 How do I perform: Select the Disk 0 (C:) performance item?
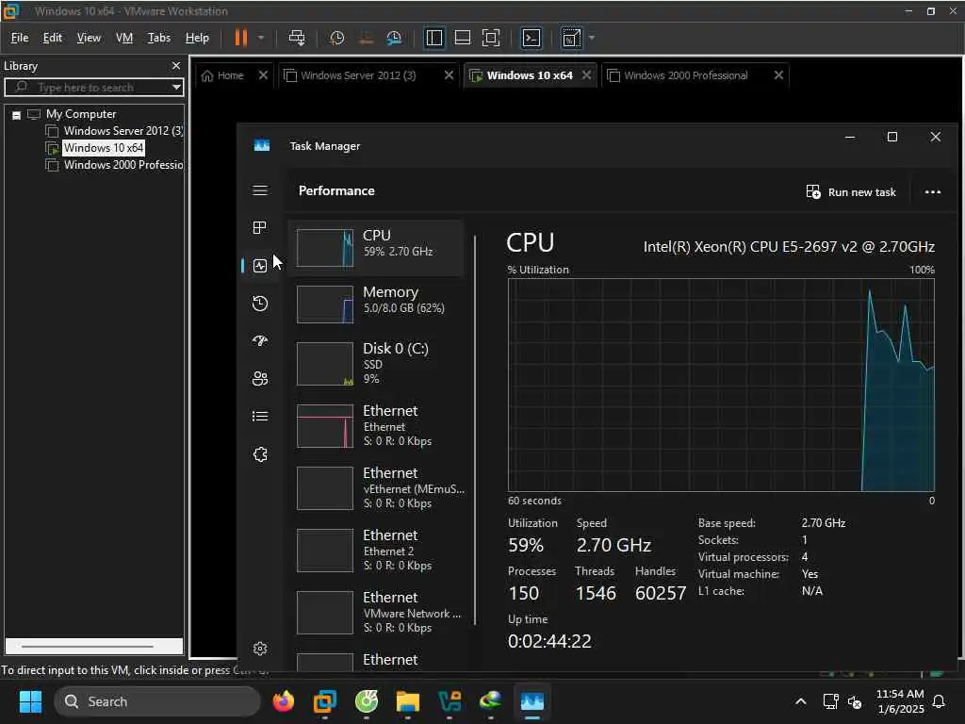[x=376, y=363]
